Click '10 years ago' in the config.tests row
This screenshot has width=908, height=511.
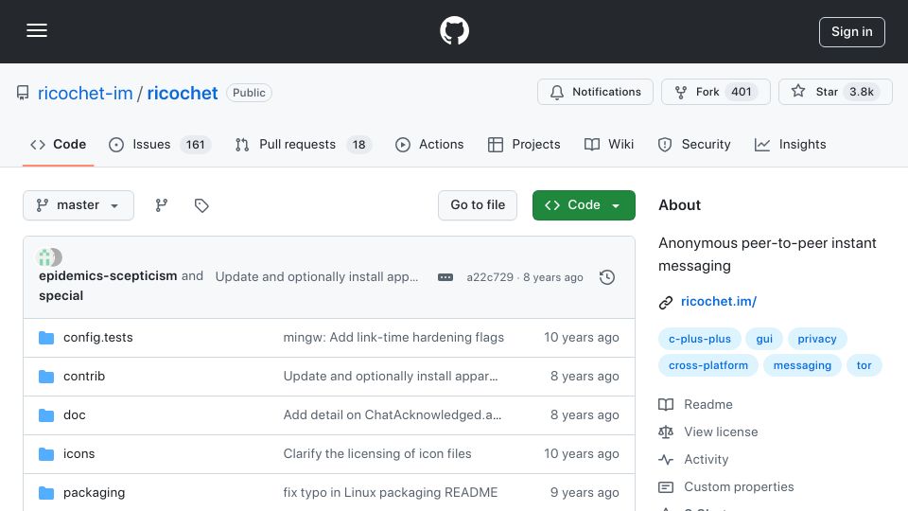click(x=582, y=337)
